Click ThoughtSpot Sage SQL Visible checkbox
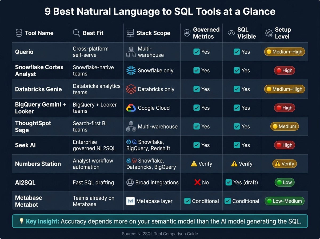Viewport: 320px width, 239px height. coord(237,126)
